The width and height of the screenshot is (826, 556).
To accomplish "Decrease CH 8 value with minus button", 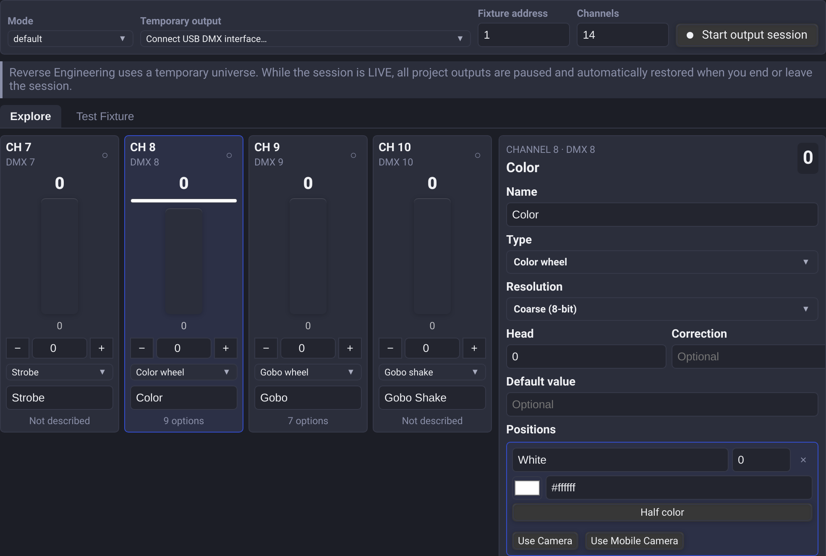I will (x=142, y=348).
